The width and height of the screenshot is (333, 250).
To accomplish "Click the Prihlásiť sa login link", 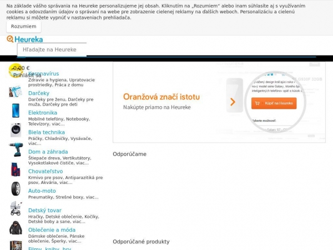I will tap(27, 75).
